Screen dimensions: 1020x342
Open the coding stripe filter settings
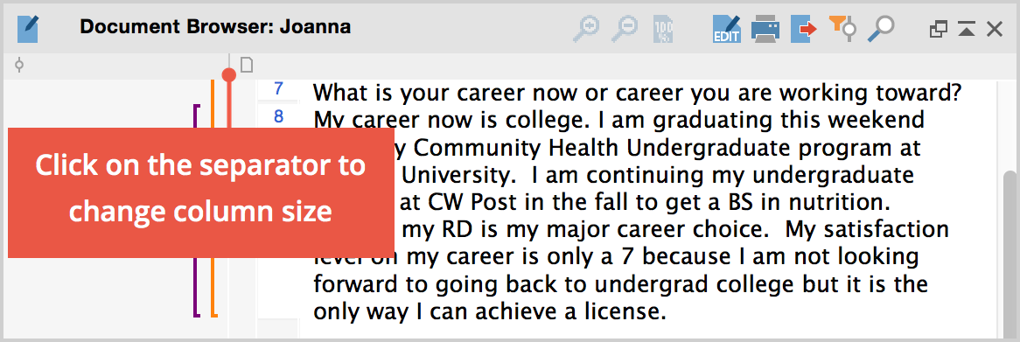pos(843,29)
